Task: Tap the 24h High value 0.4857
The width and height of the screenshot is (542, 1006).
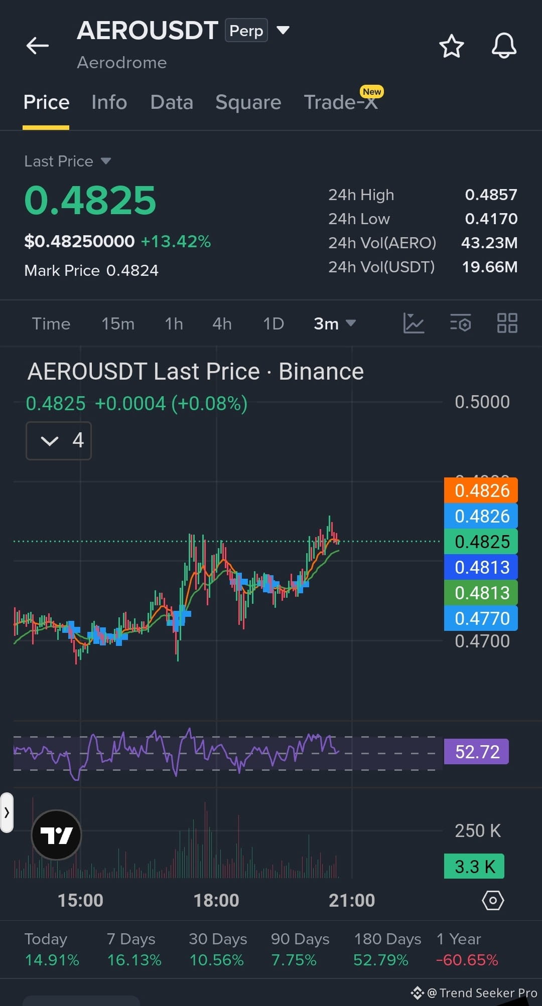Action: pyautogui.click(x=491, y=195)
